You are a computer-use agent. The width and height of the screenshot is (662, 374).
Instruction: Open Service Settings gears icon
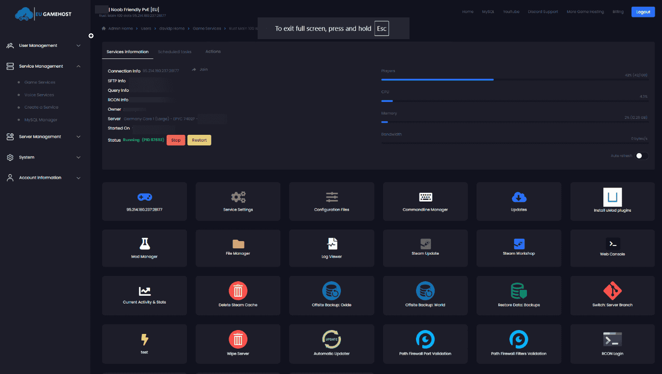(x=238, y=197)
